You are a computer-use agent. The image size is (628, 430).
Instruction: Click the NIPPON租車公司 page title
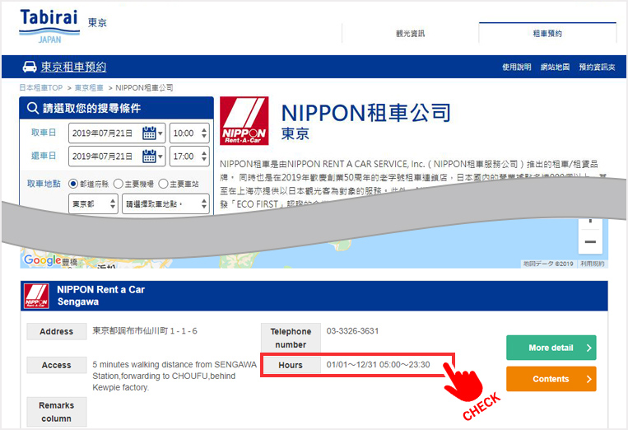366,113
